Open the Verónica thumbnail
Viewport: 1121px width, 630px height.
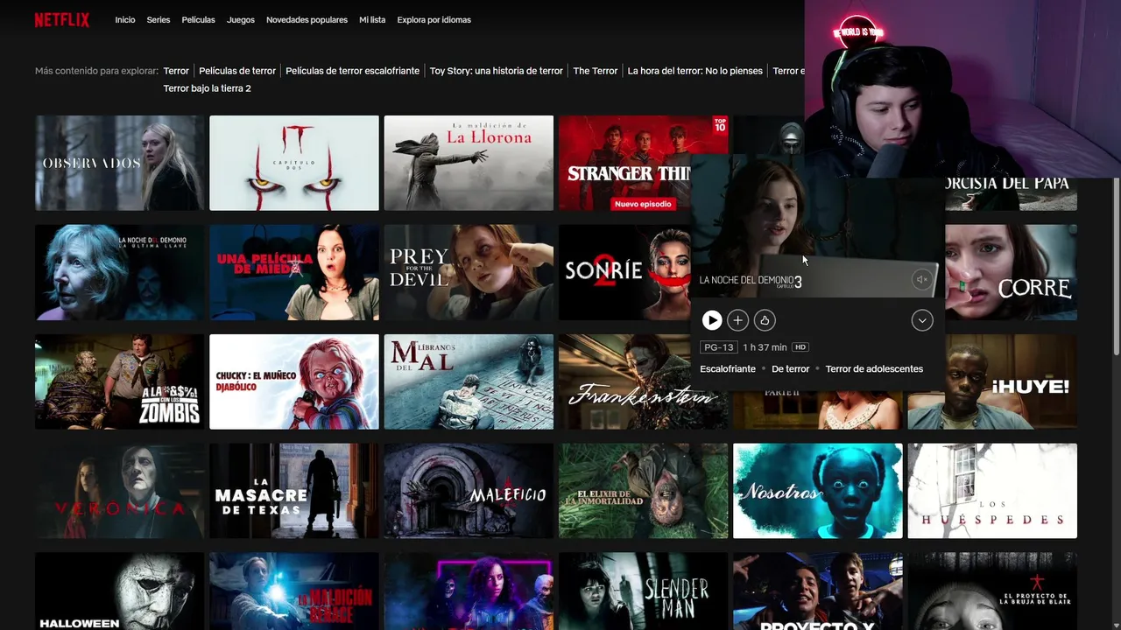(119, 491)
